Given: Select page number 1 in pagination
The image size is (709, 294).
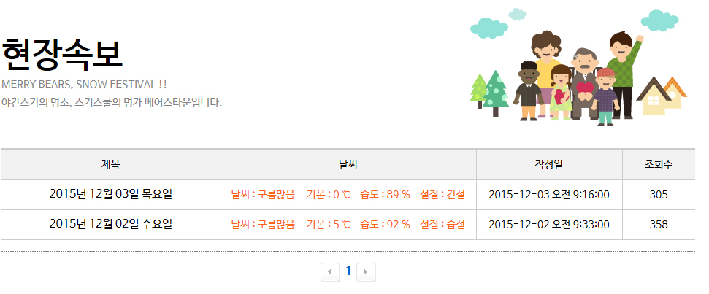Looking at the screenshot, I should (x=348, y=271).
